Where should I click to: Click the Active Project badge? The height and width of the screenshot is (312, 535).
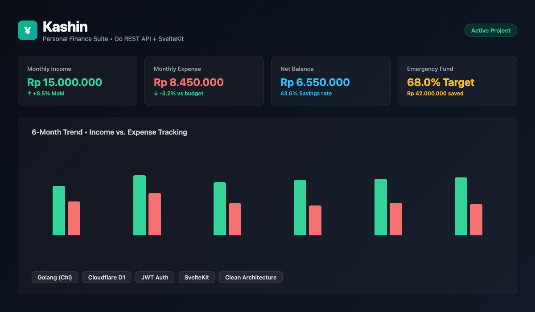(491, 30)
